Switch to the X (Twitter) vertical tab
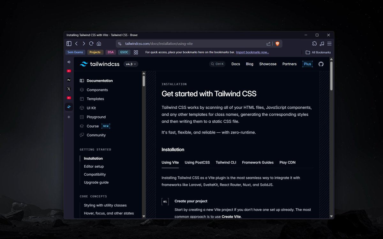The height and width of the screenshot is (239, 383). click(69, 89)
